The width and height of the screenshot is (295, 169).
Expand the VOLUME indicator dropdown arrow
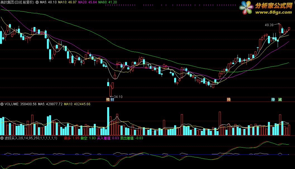(x=2, y=104)
